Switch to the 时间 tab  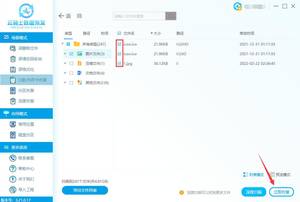pyautogui.click(x=105, y=33)
